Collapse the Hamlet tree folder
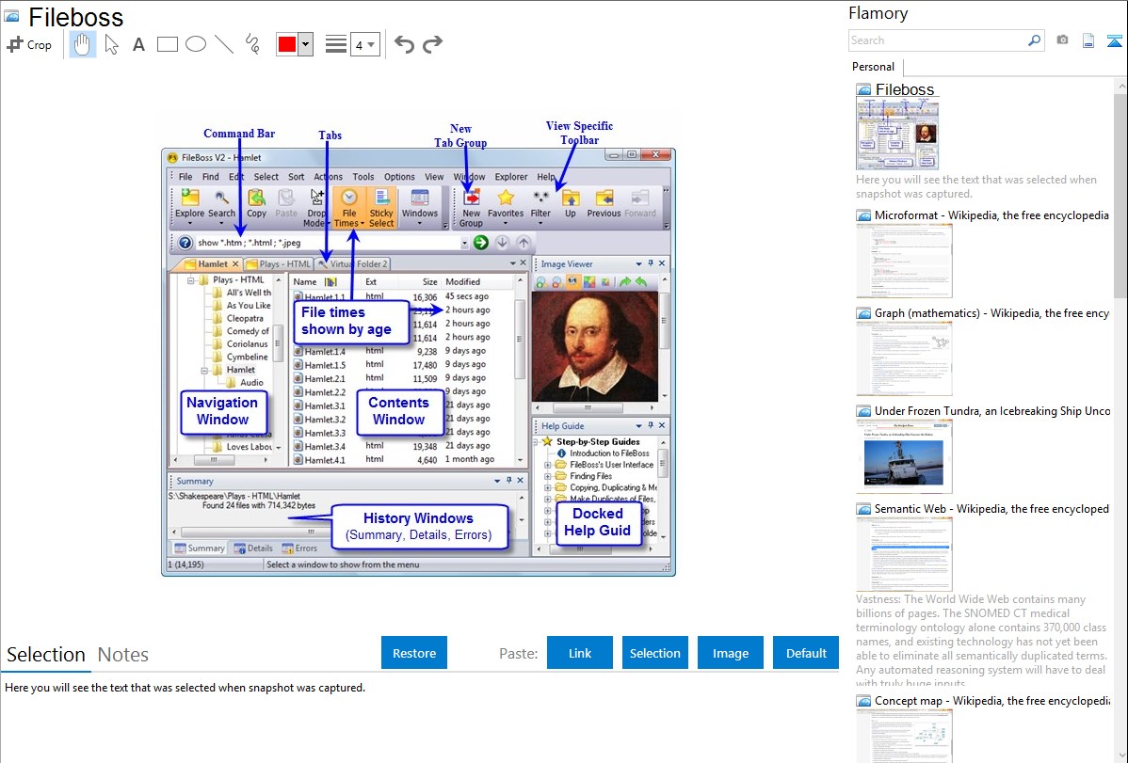 [x=204, y=371]
